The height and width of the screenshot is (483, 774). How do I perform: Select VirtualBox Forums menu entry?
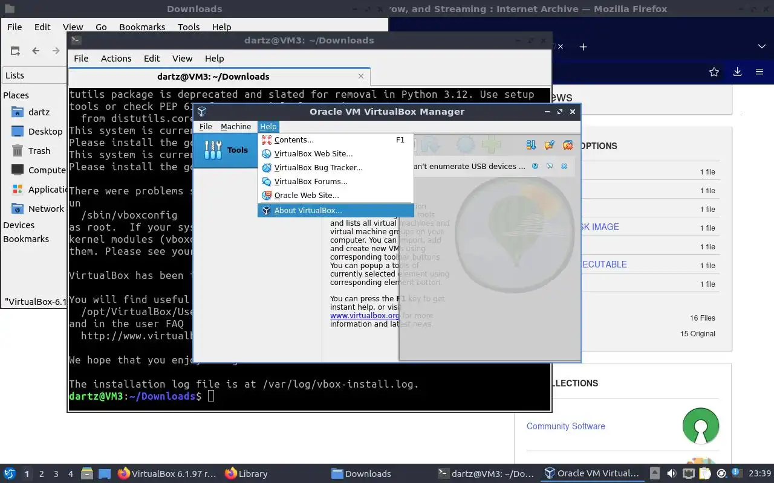(336, 181)
